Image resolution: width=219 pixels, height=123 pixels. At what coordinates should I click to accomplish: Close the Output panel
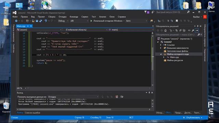coord(152,93)
